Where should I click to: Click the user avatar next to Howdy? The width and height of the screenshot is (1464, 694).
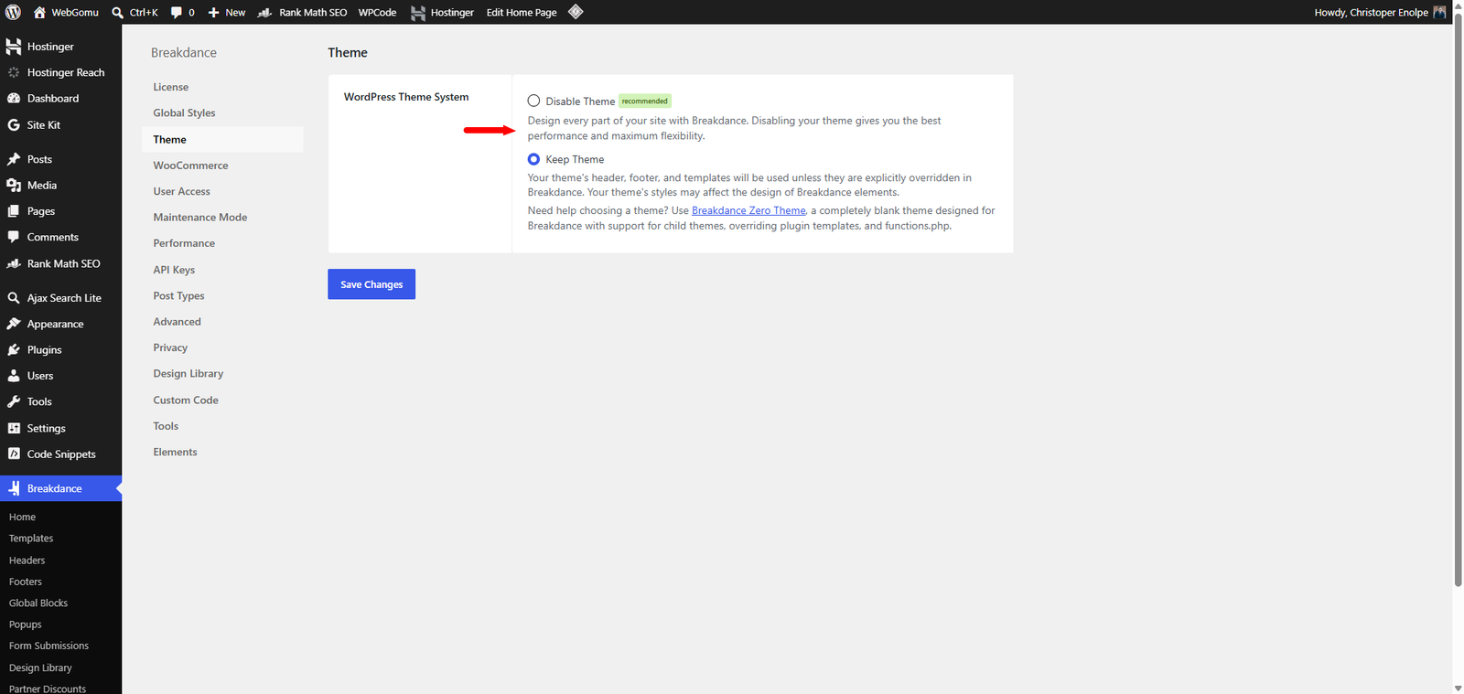[x=1439, y=12]
